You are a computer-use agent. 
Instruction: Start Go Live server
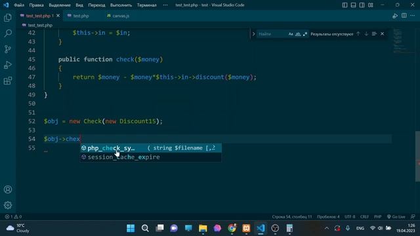396,216
